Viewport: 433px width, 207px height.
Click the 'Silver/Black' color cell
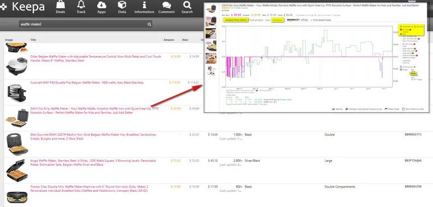click(252, 161)
